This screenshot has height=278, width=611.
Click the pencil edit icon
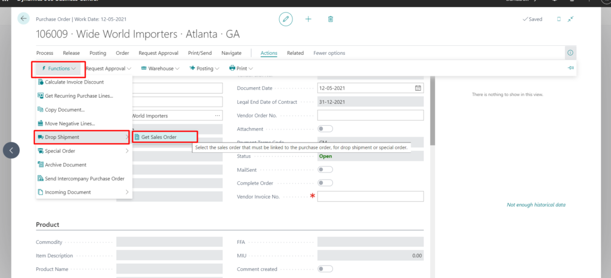tap(286, 19)
